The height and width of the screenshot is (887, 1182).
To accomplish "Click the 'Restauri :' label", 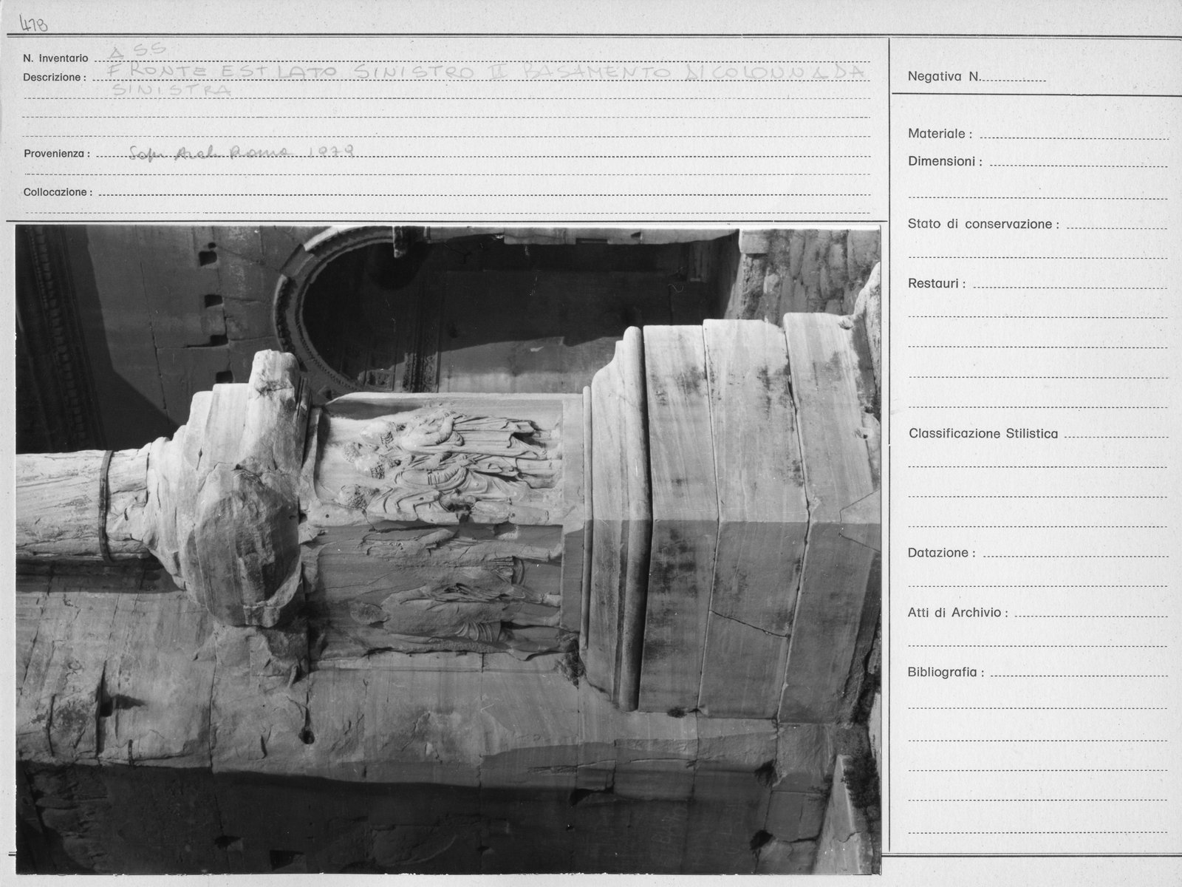I will [x=936, y=284].
